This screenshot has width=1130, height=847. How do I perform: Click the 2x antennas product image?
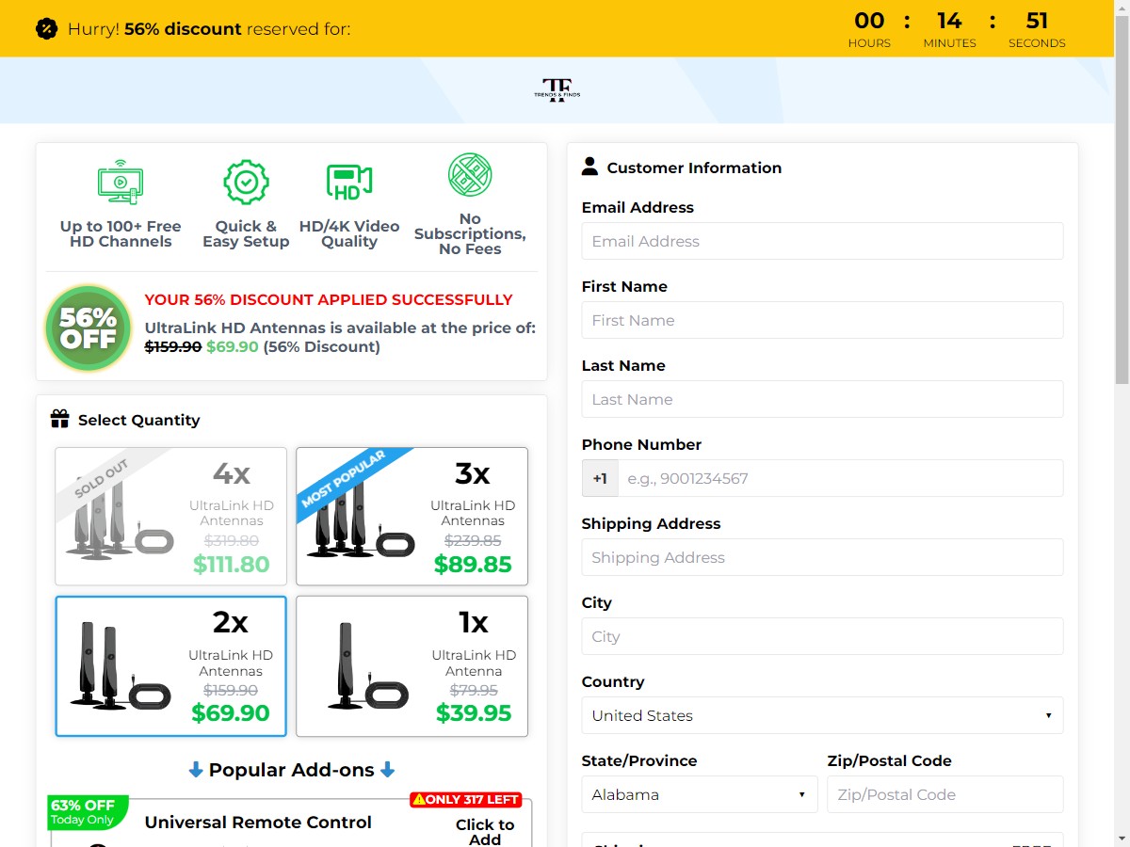pos(121,666)
